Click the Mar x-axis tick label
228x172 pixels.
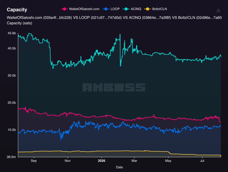coord(134,161)
